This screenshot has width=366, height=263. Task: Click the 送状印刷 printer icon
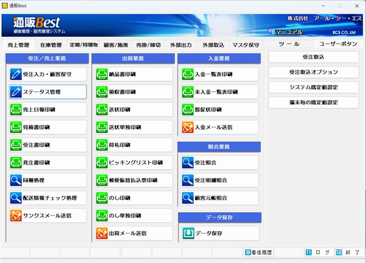pos(102,110)
